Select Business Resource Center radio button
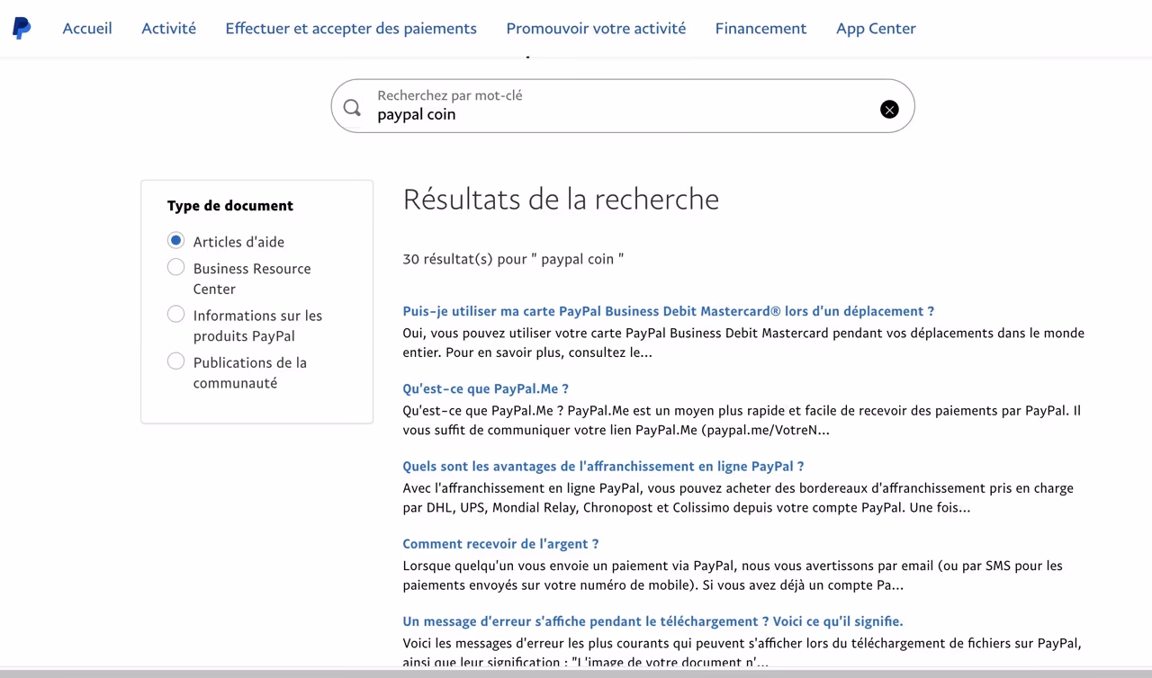Screen dimensions: 1152x678 click(175, 267)
